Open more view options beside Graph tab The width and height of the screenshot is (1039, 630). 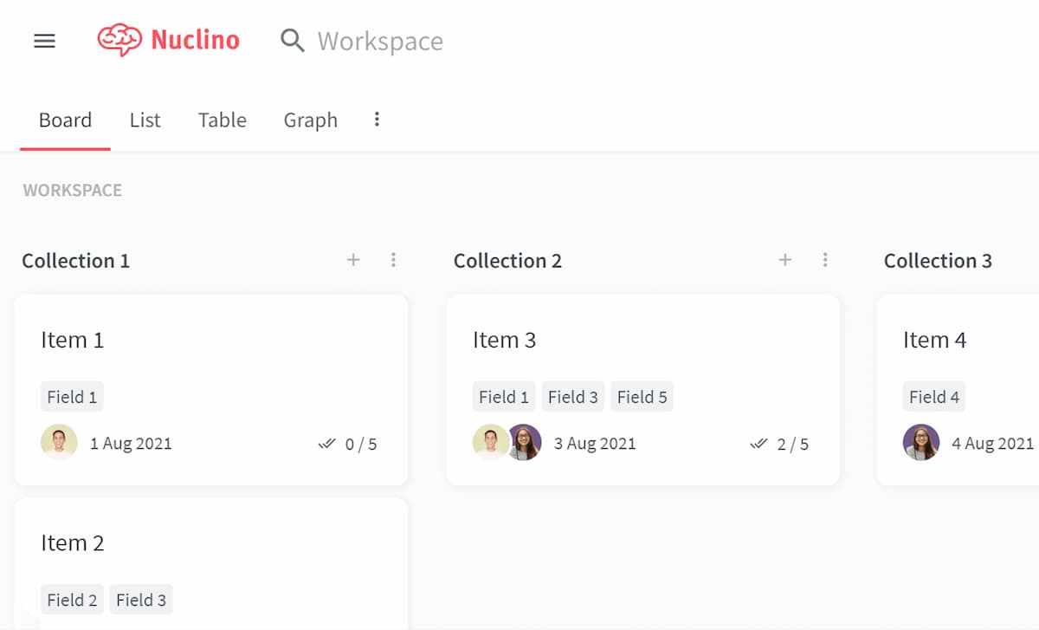pos(377,120)
